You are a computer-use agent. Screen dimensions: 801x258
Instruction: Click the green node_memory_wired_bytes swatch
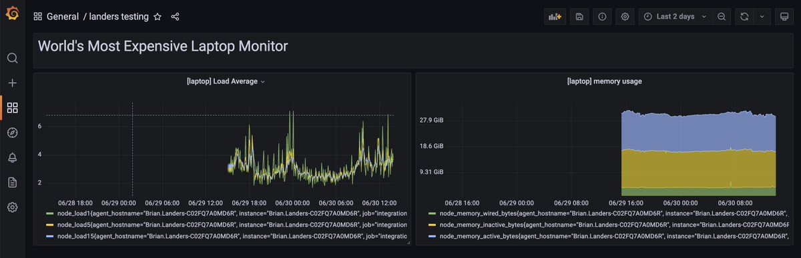click(x=432, y=215)
